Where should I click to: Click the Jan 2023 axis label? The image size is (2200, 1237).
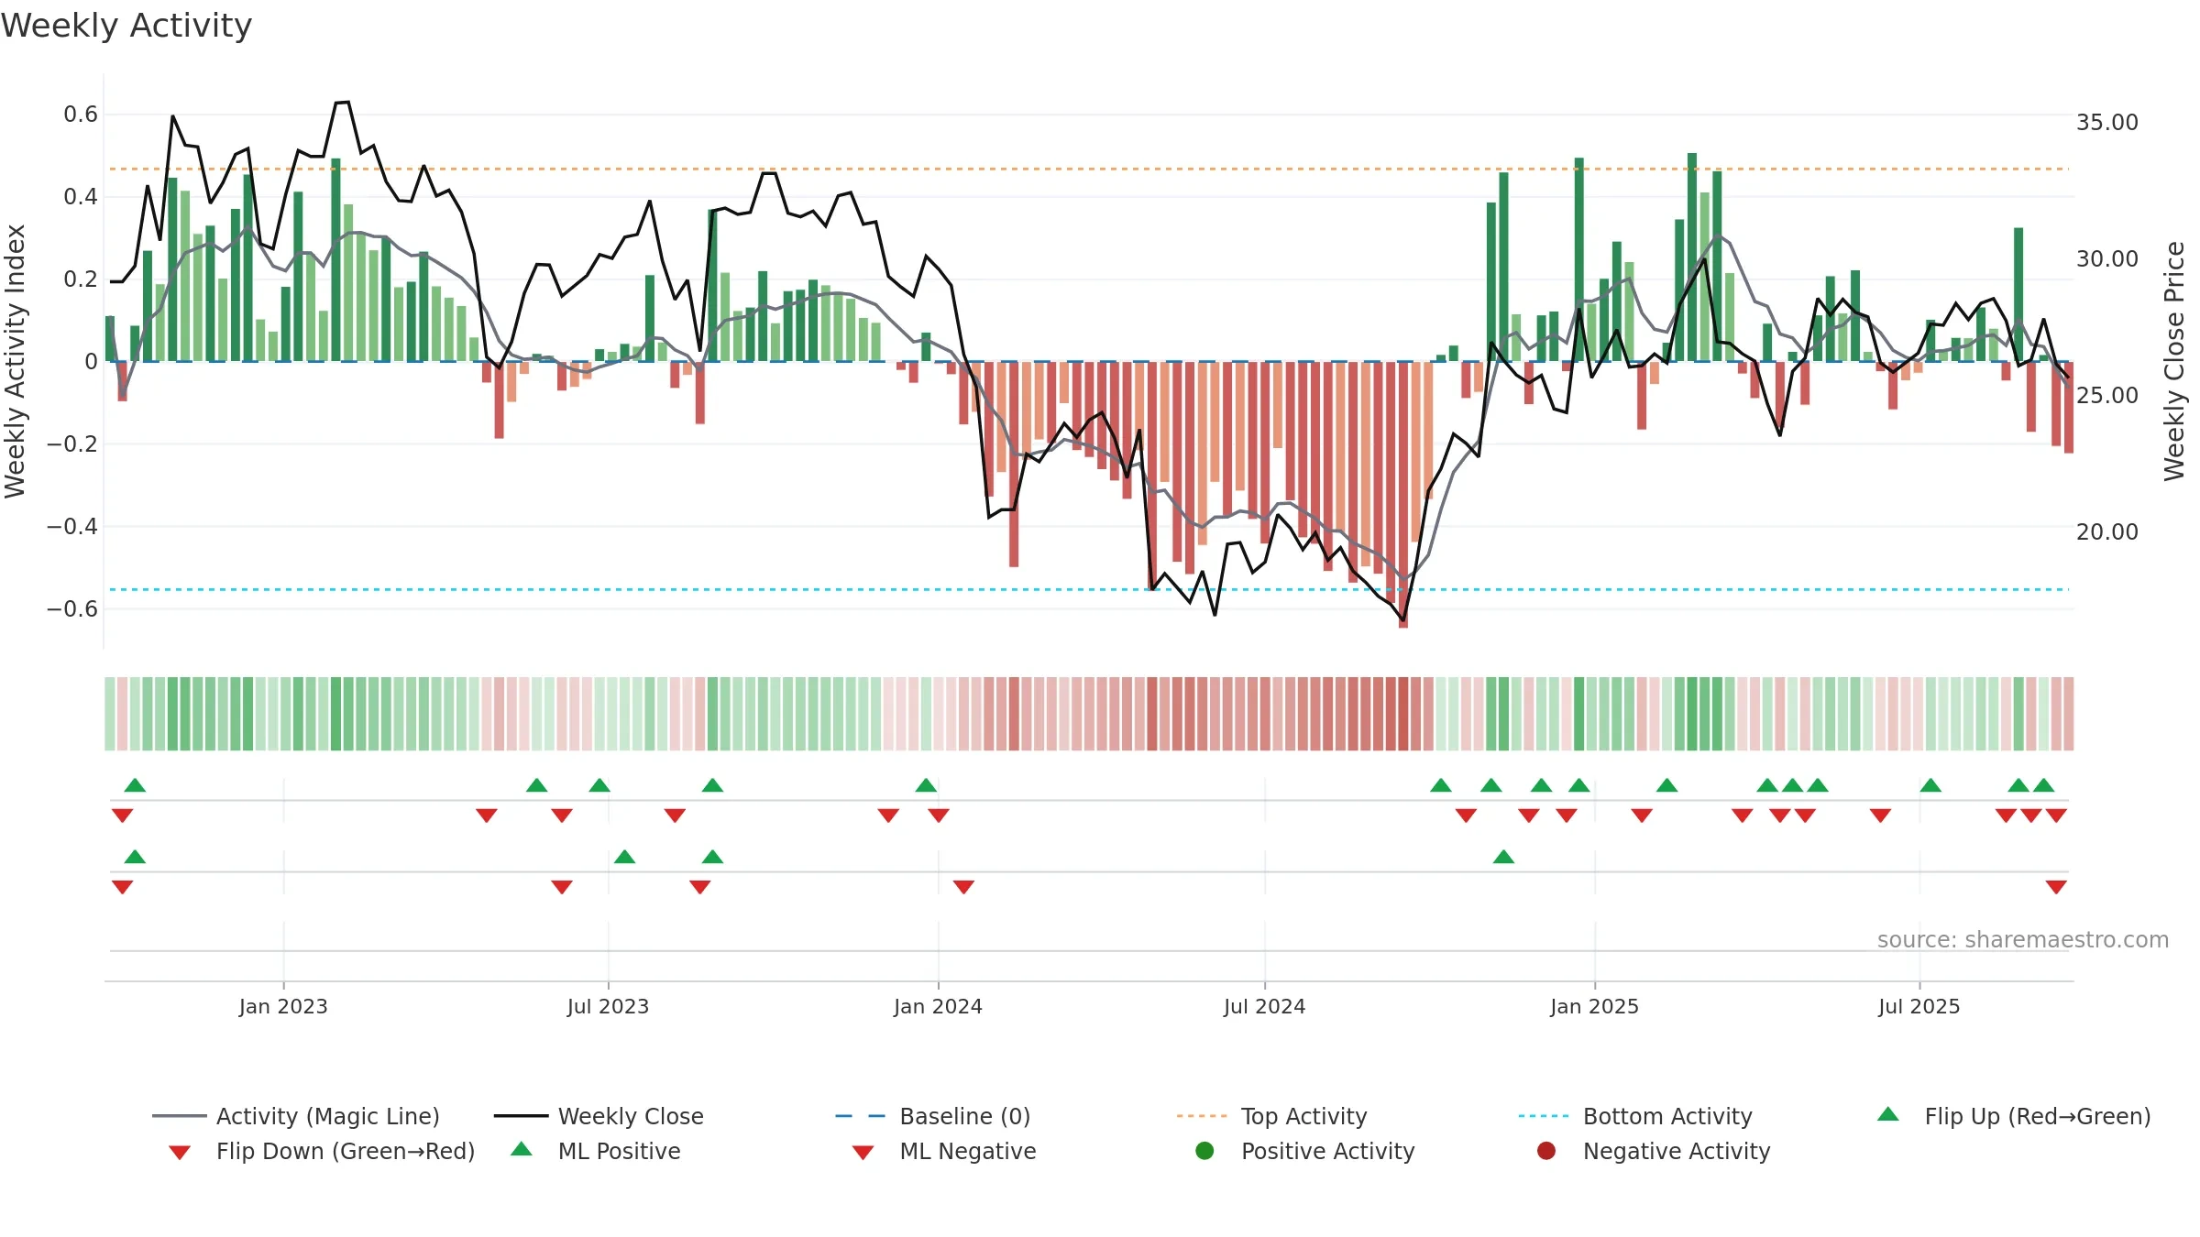coord(283,1006)
